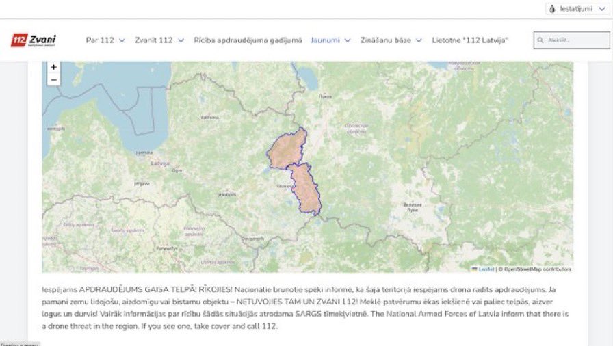Click the Ogre town label on map
This screenshot has height=346, width=613.
177,171
